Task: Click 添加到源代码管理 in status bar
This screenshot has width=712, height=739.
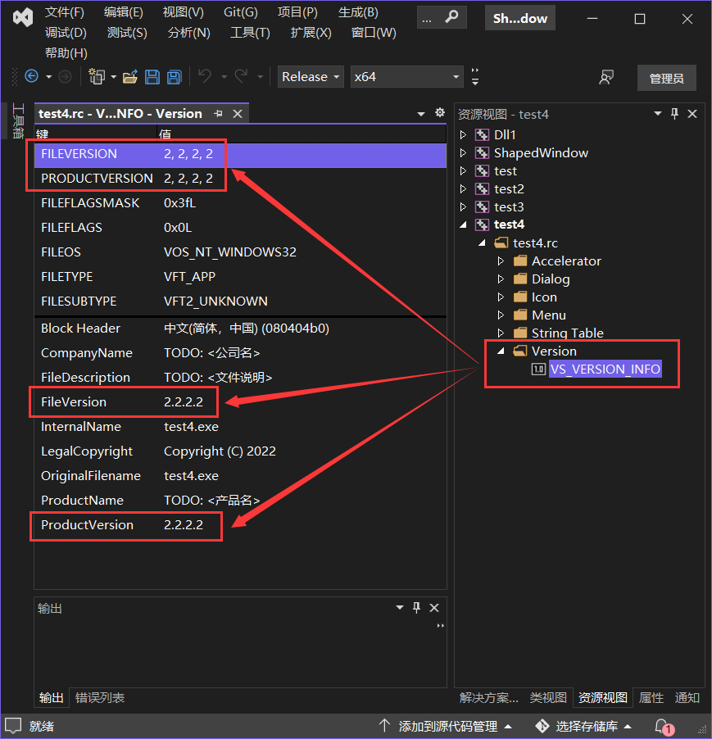Action: (446, 726)
